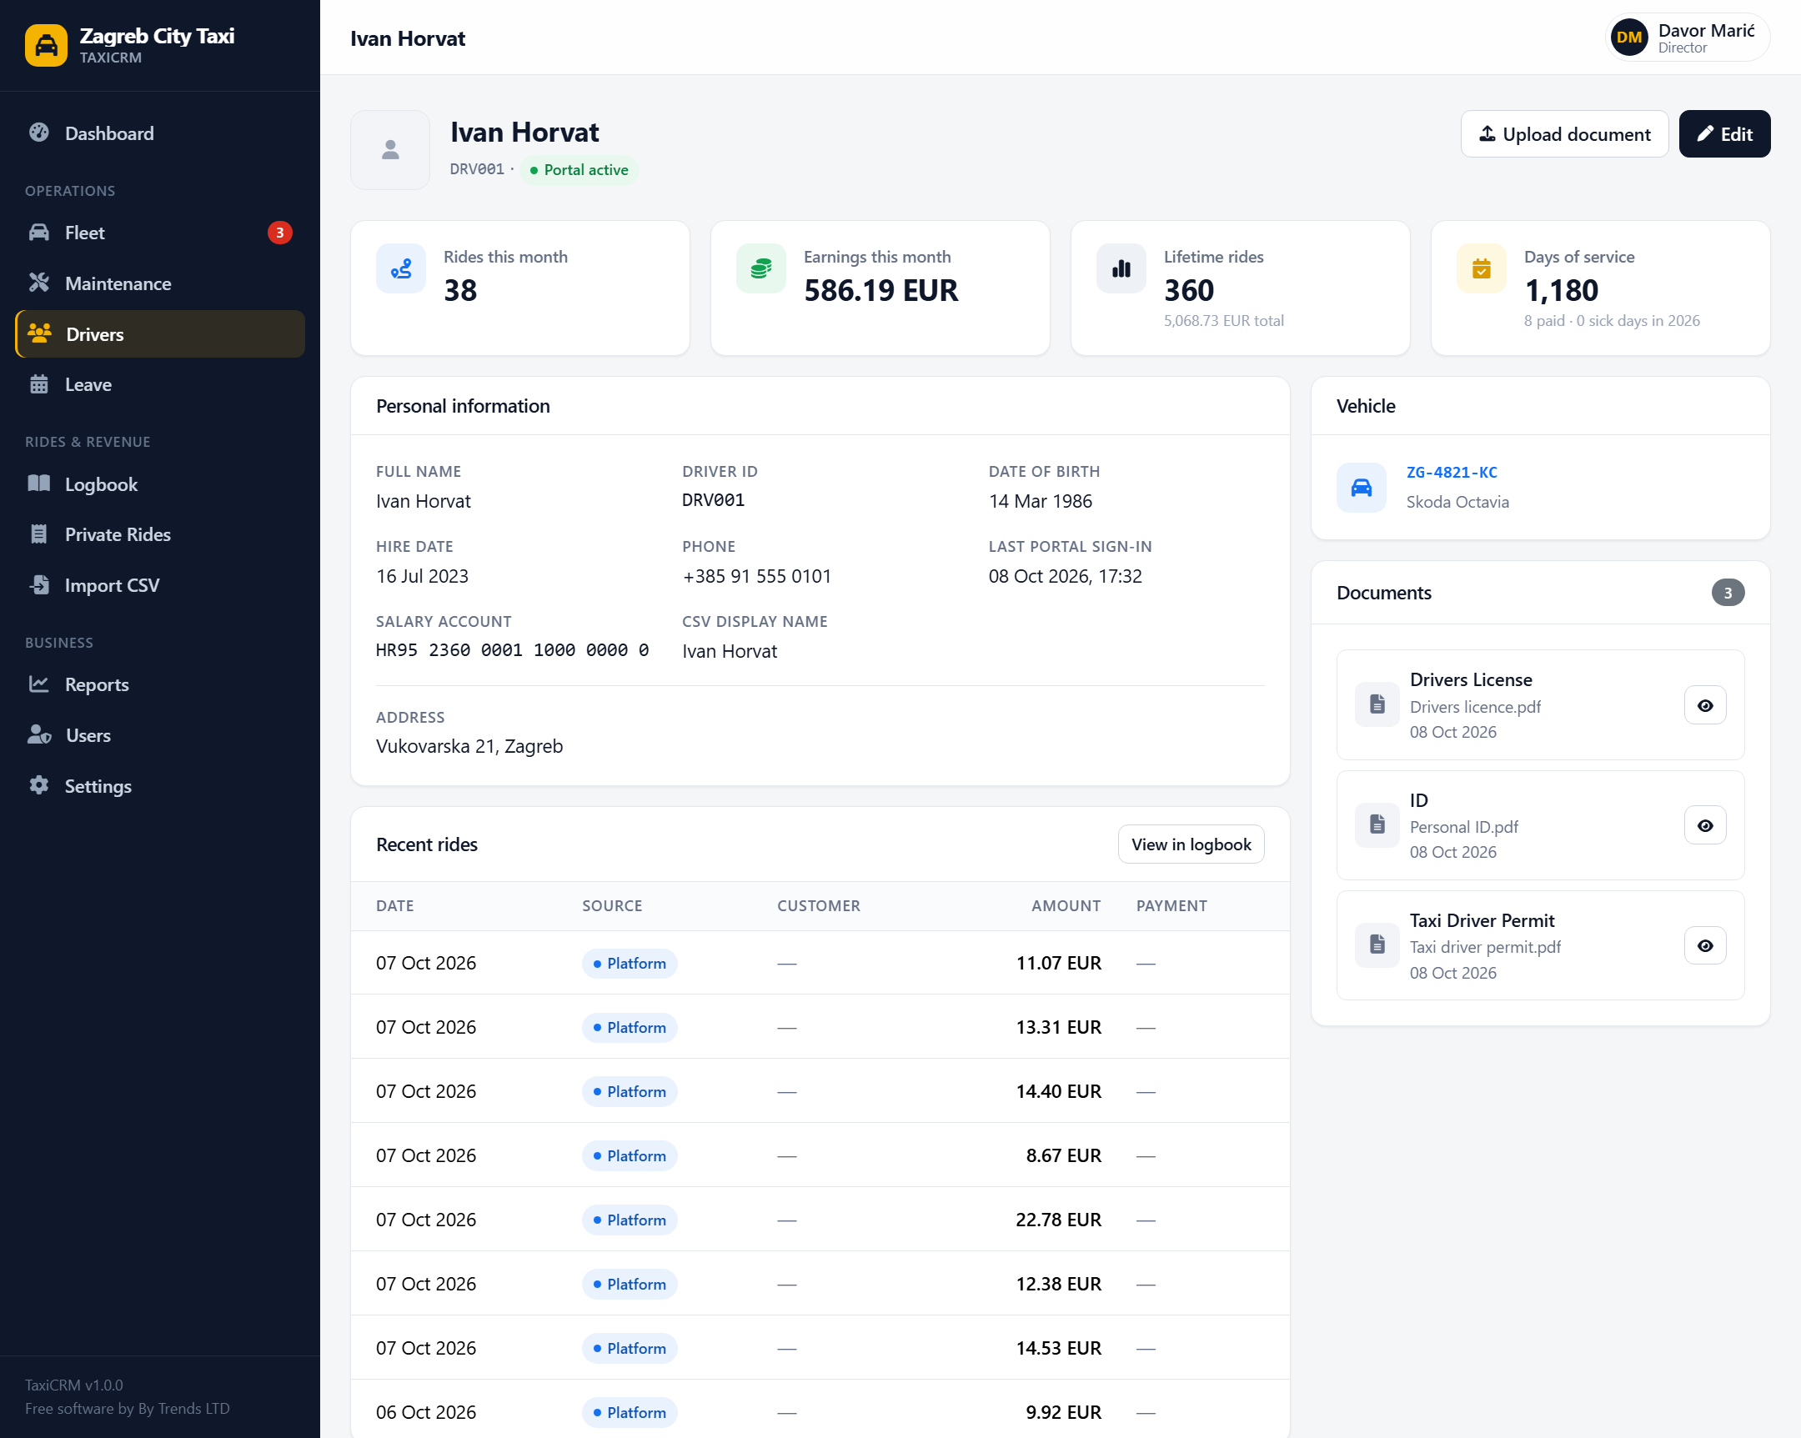Open Import CSV page
Image resolution: width=1801 pixels, height=1438 pixels.
tap(159, 584)
